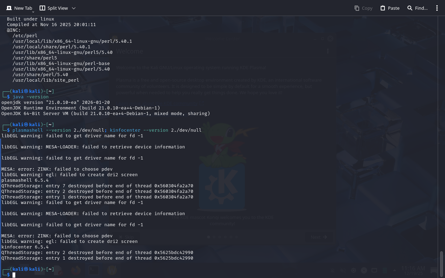Click the New Tab icon

[x=9, y=8]
